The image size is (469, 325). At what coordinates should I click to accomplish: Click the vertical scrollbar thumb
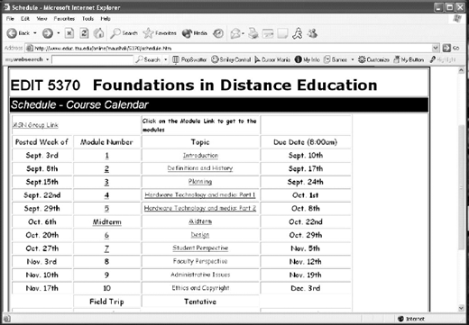[x=461, y=187]
